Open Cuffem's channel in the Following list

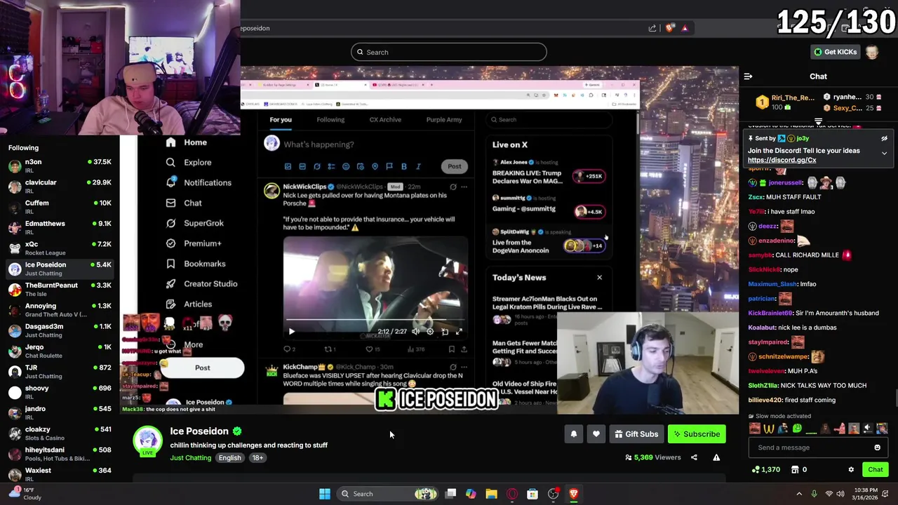tap(60, 208)
